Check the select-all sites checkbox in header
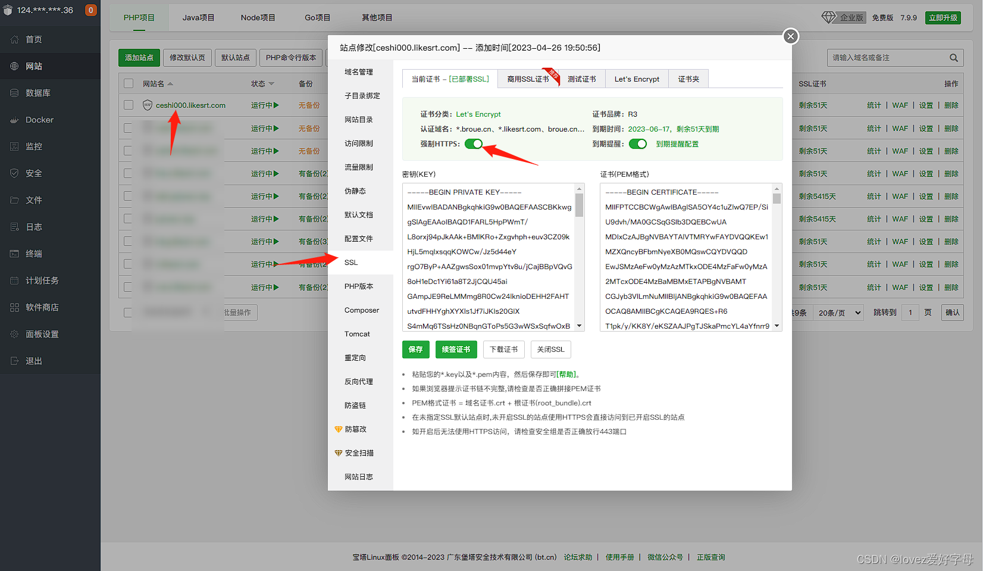This screenshot has height=571, width=983. click(x=129, y=83)
